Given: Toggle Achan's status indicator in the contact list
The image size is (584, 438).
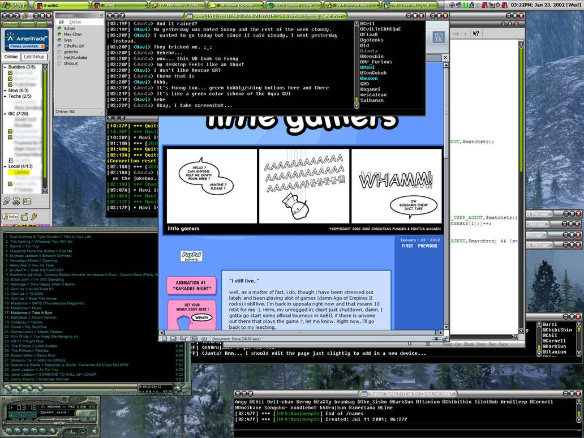Looking at the screenshot, I should pyautogui.click(x=60, y=28).
